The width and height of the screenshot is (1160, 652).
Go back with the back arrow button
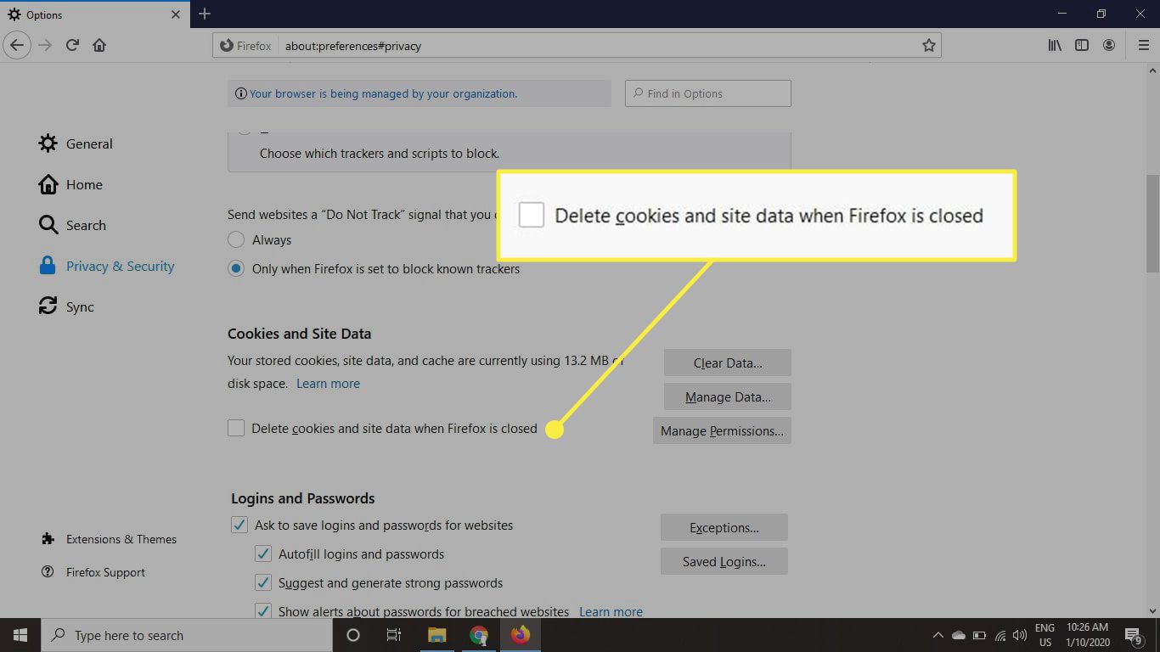click(x=17, y=45)
